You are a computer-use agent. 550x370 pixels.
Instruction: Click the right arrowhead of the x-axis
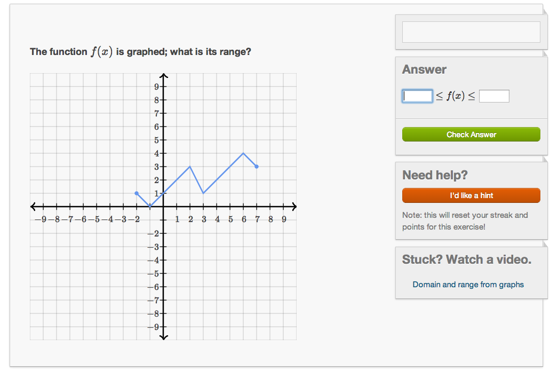coord(294,207)
